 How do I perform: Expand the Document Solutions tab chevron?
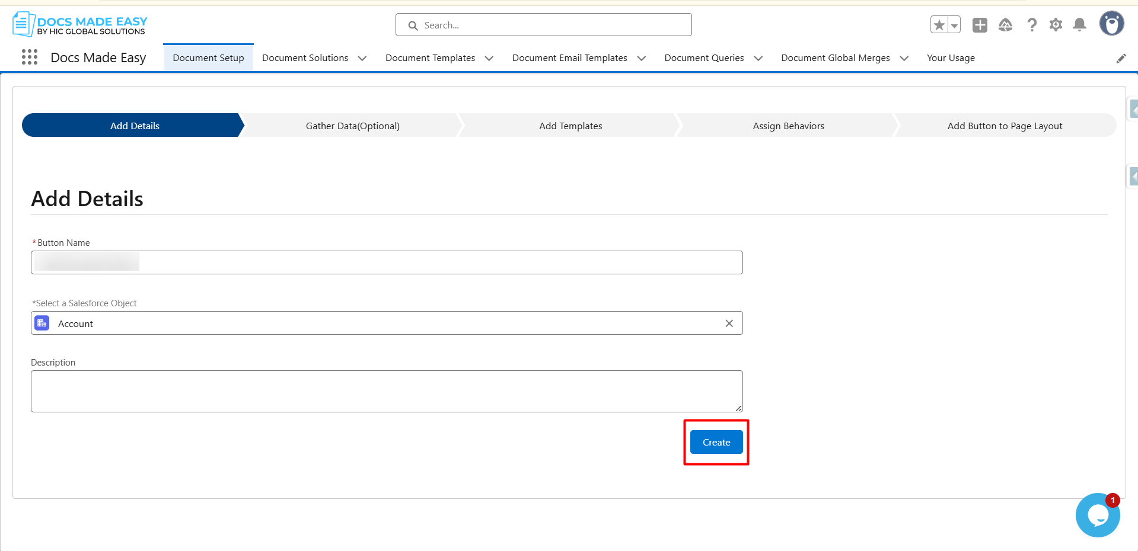click(362, 58)
